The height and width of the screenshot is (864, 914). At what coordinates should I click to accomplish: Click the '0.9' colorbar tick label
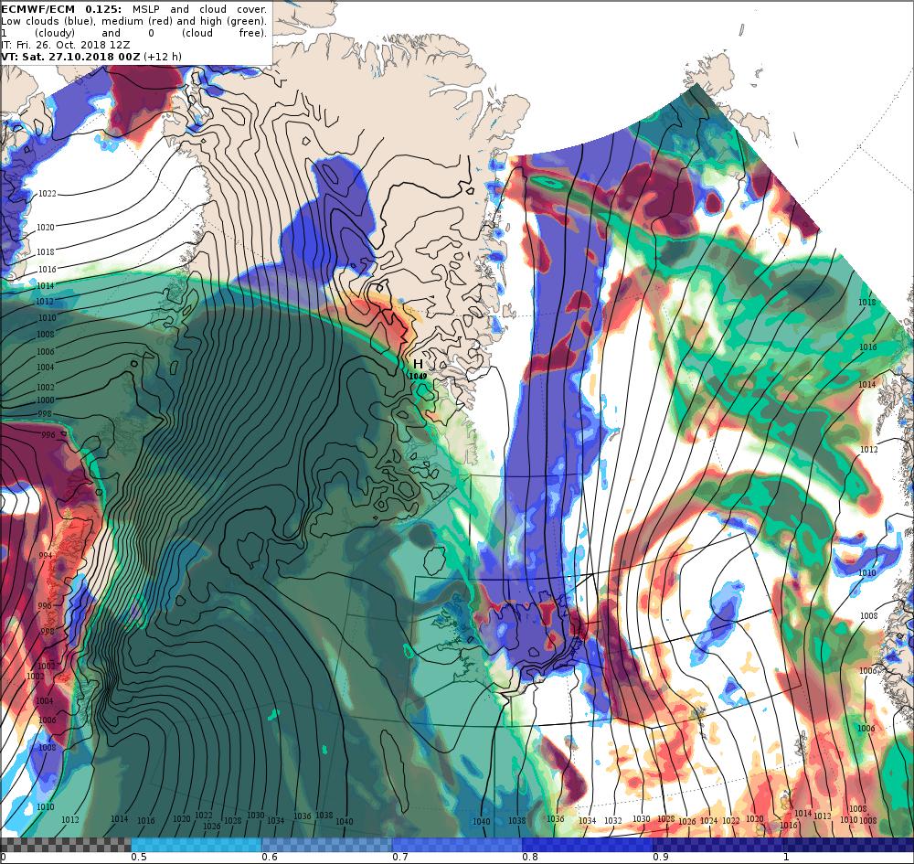pos(661,857)
